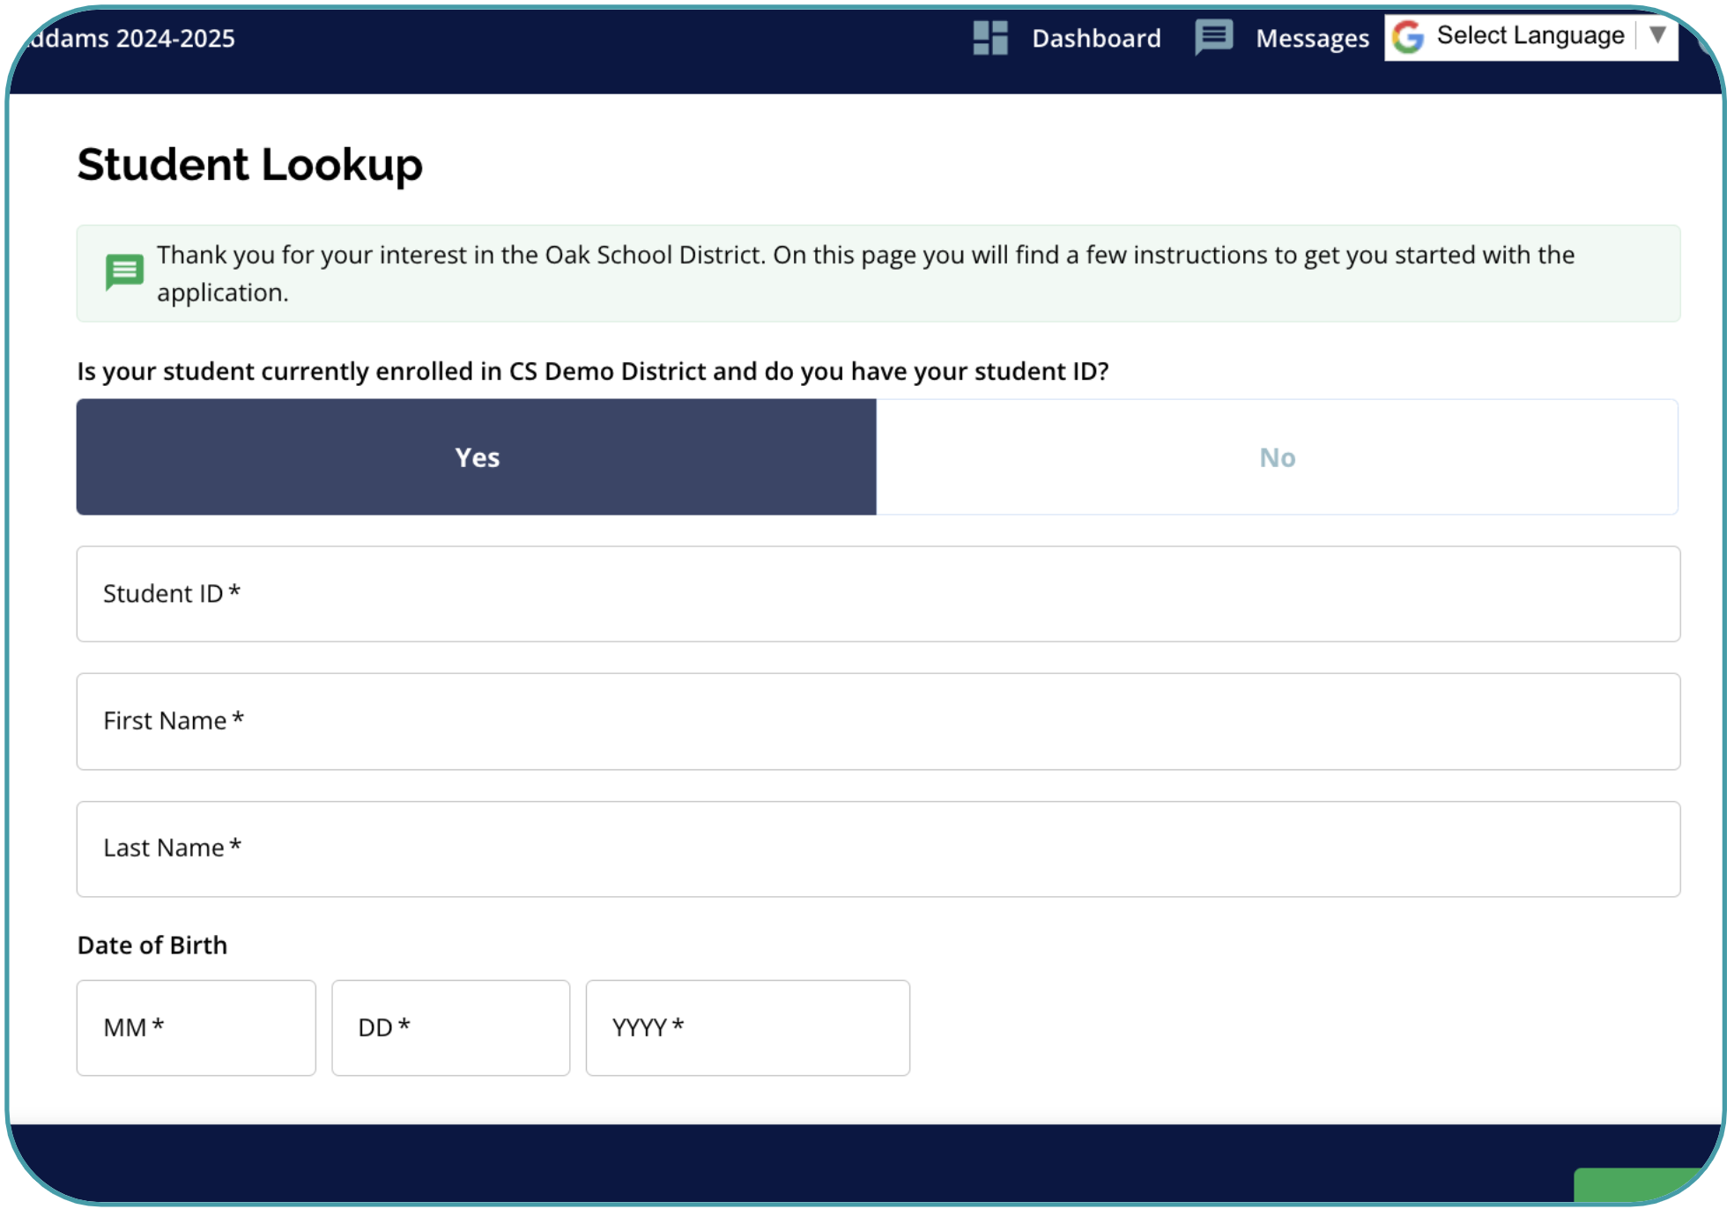Viewport: 1734px width, 1209px height.
Task: Click the Last Name text box
Action: coord(878,849)
